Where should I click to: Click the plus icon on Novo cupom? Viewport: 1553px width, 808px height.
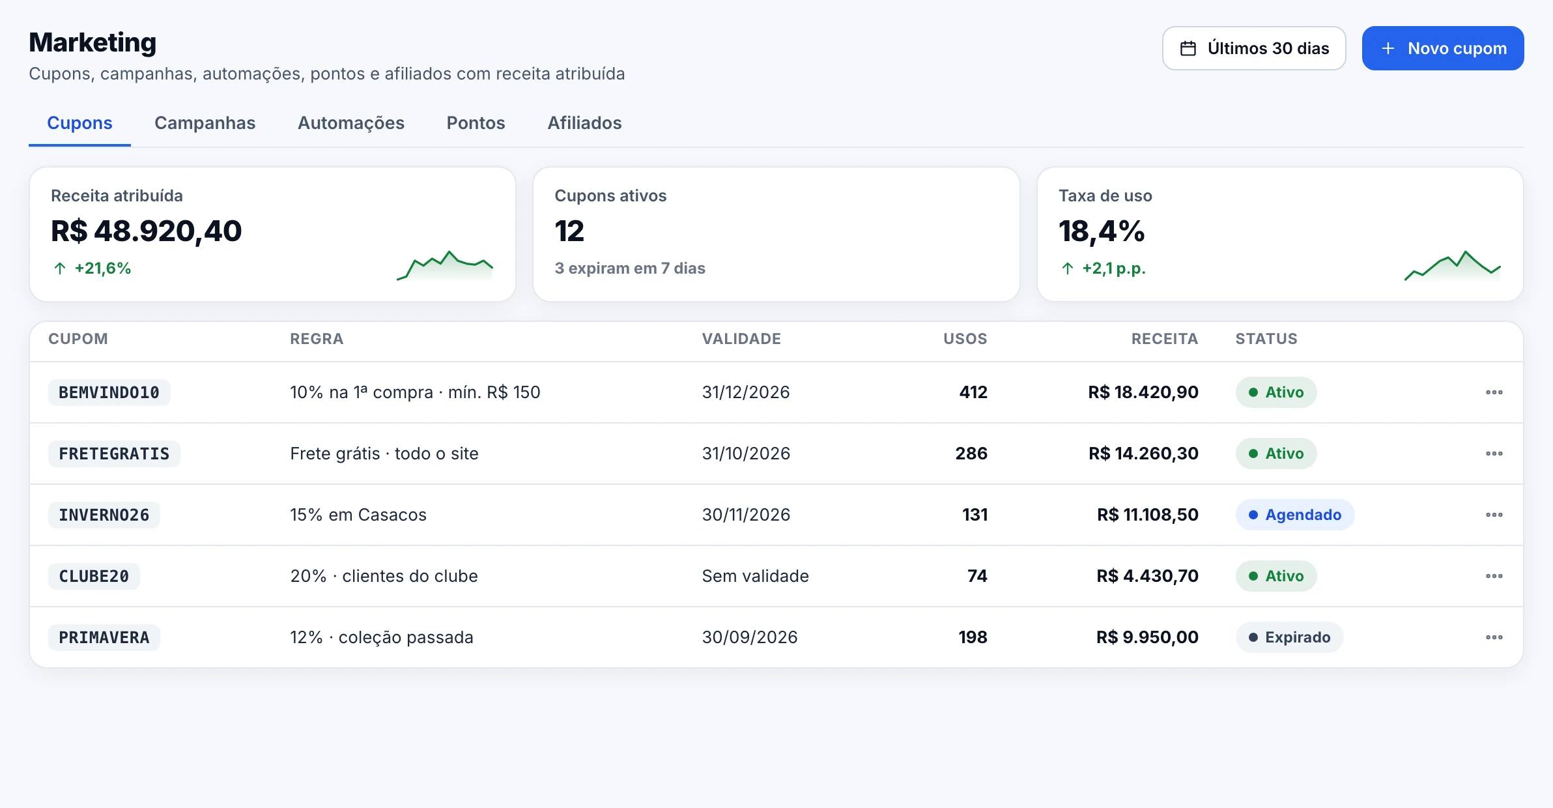[1388, 48]
